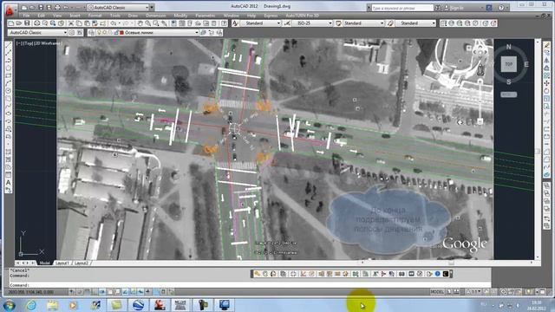Click the blue info icon in AutoTURN toolbar

437,274
